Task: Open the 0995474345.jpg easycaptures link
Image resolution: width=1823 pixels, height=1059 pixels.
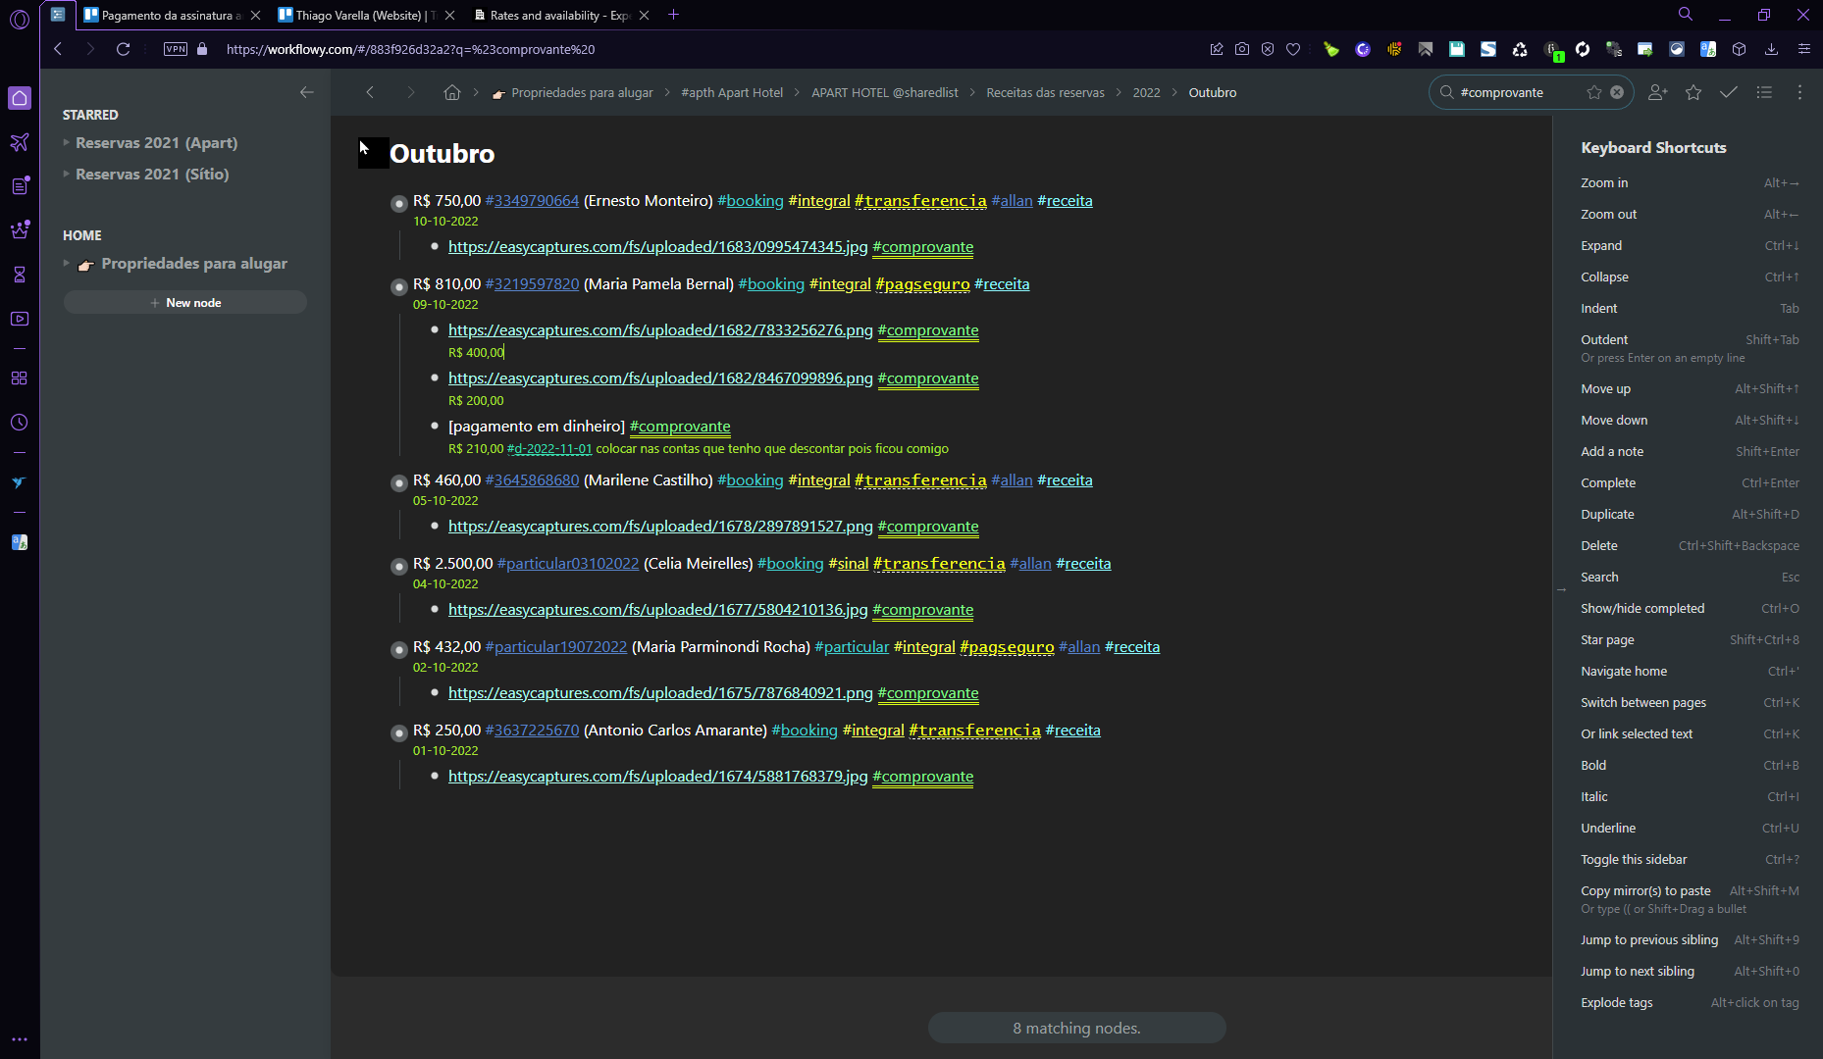Action: [657, 247]
